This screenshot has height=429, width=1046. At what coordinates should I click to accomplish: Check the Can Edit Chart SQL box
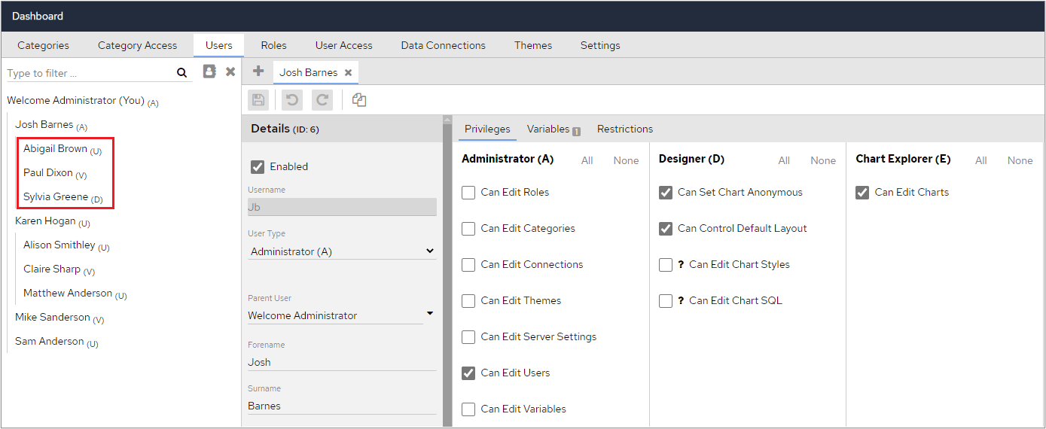[x=666, y=300]
